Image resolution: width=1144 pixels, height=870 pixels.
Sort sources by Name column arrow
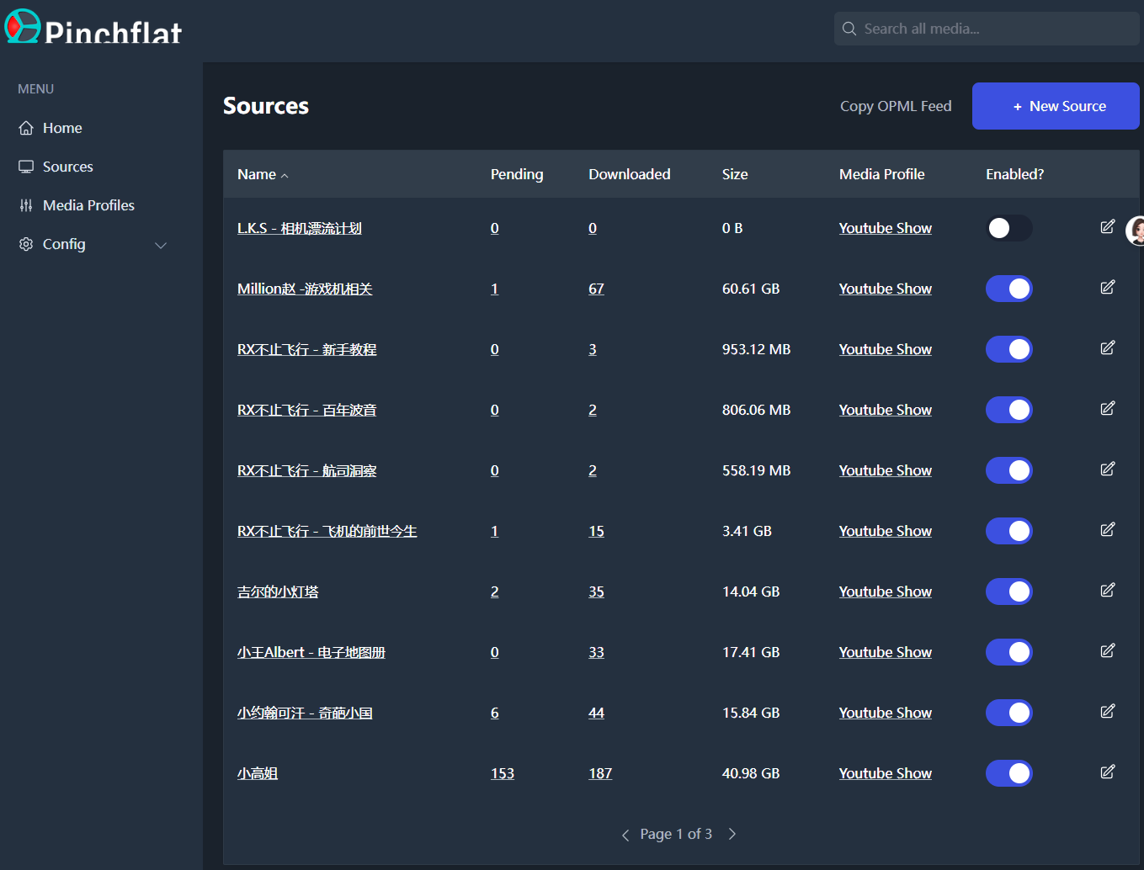click(285, 176)
